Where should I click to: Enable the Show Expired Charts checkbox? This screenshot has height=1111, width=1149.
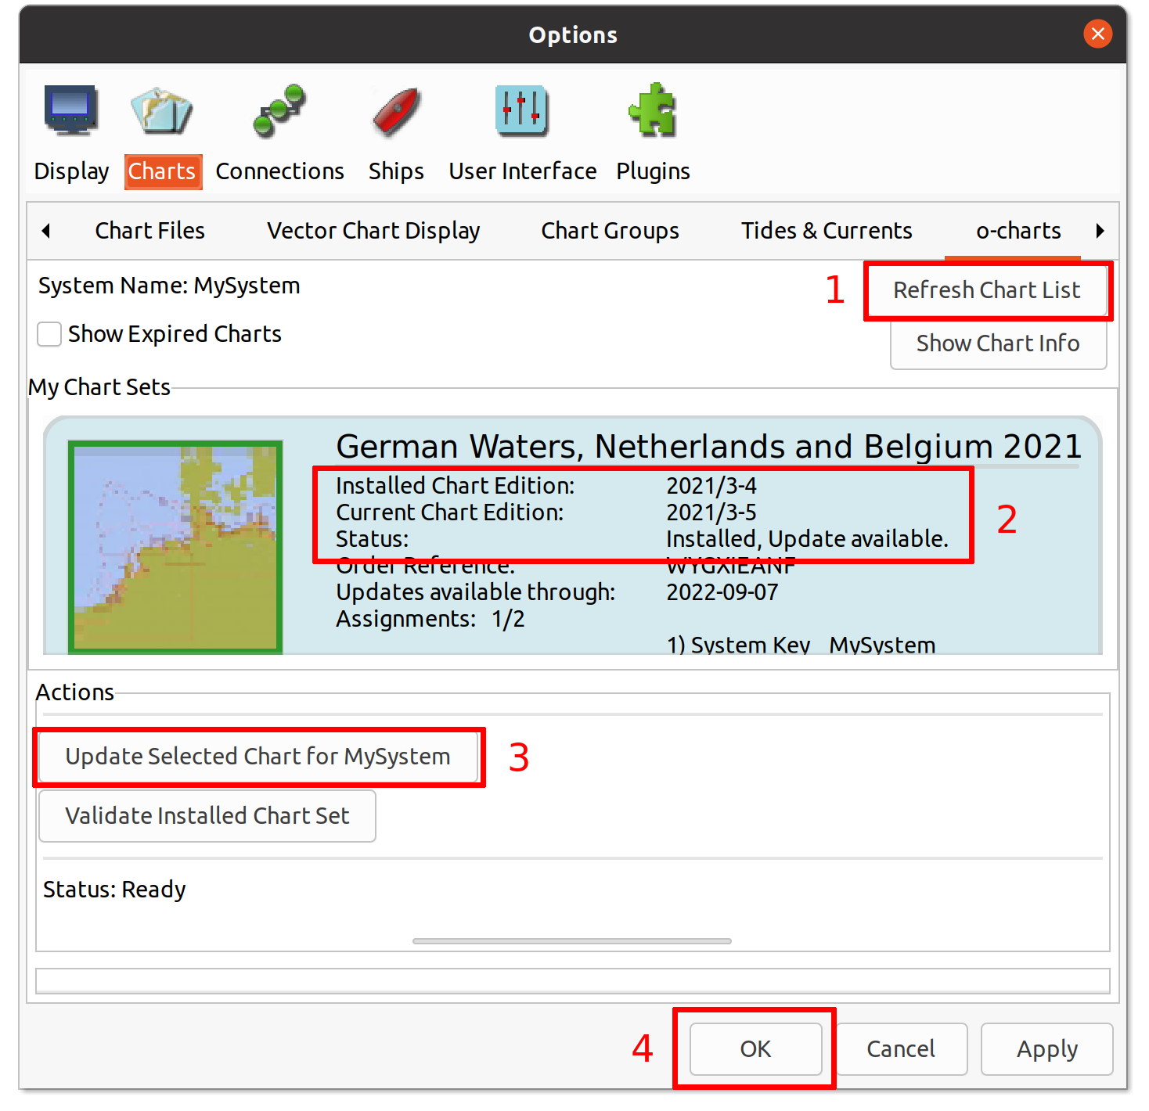(49, 334)
